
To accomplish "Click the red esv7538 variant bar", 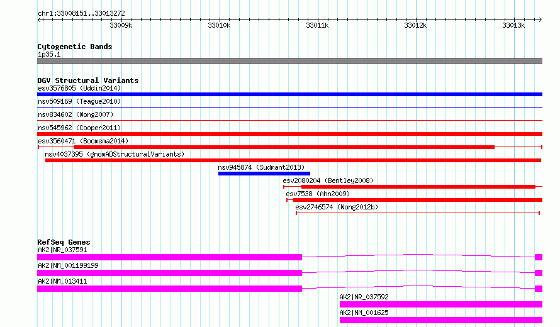I will coord(418,200).
